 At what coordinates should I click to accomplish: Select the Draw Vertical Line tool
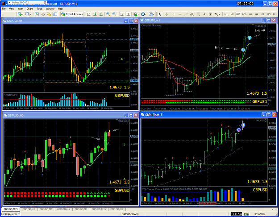click(x=174, y=14)
